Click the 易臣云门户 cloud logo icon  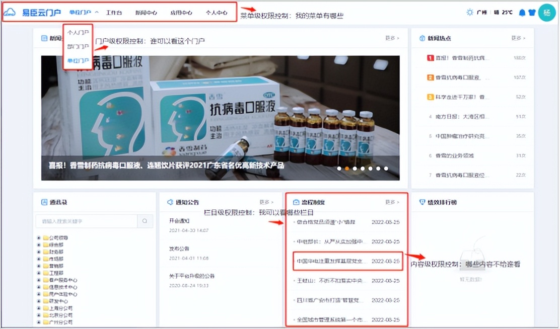click(9, 12)
